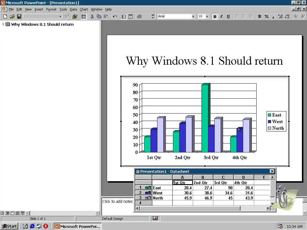Select slide 1 in the outline pane
307x230 pixels.
point(7,24)
